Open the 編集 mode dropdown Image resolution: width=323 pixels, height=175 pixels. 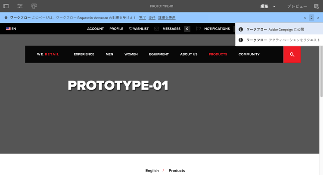[268, 6]
